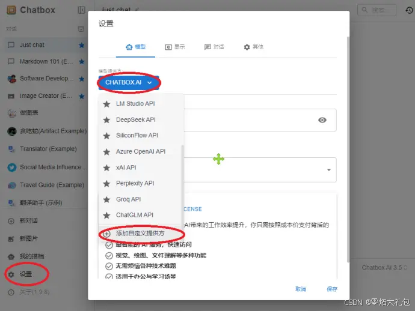Click star icon beside xAI API
This screenshot has height=311, width=415.
(x=106, y=168)
